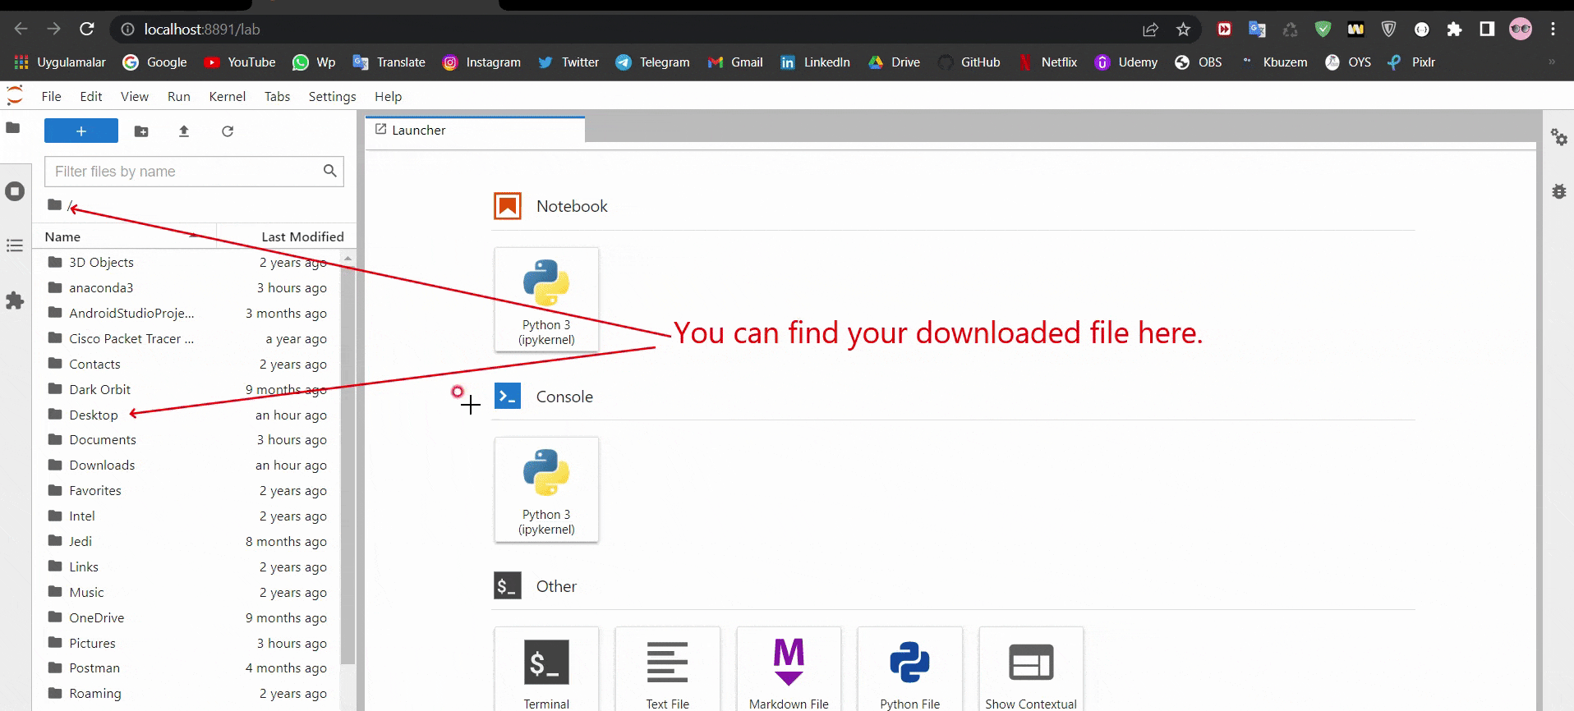Click the browser address bar URL
1574x711 pixels.
pos(202,30)
